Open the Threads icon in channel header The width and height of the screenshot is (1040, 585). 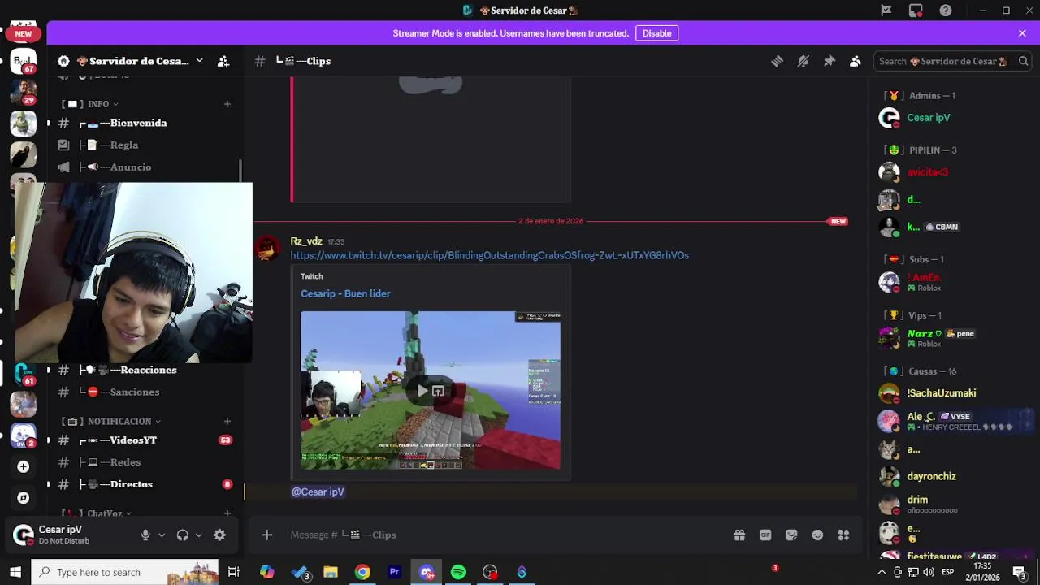coord(777,61)
